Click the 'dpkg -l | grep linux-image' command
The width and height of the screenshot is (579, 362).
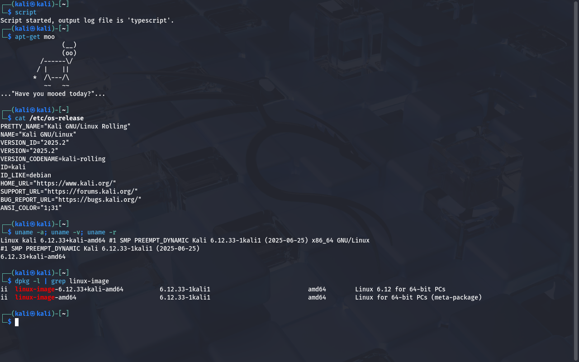(62, 281)
